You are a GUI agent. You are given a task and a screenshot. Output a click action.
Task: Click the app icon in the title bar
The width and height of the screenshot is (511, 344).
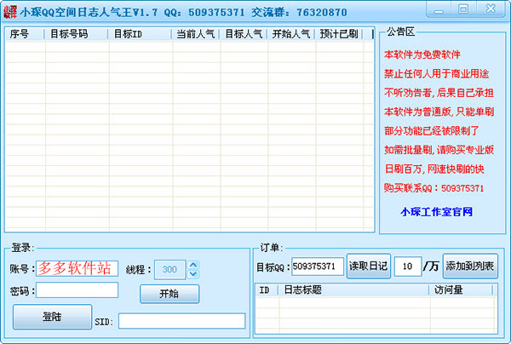pyautogui.click(x=10, y=11)
